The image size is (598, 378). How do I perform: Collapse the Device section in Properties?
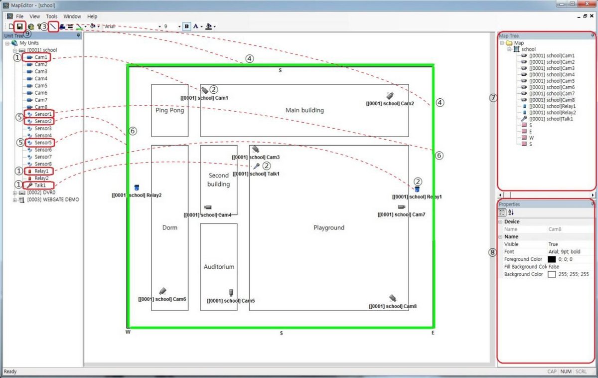tap(500, 221)
